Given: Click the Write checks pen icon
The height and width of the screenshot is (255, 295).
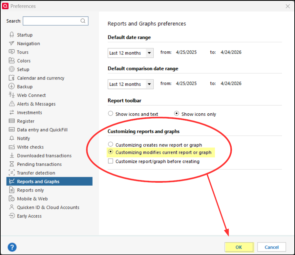Looking at the screenshot, I should click(x=12, y=147).
